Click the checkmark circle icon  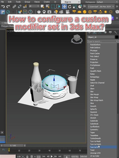coord(8,12)
